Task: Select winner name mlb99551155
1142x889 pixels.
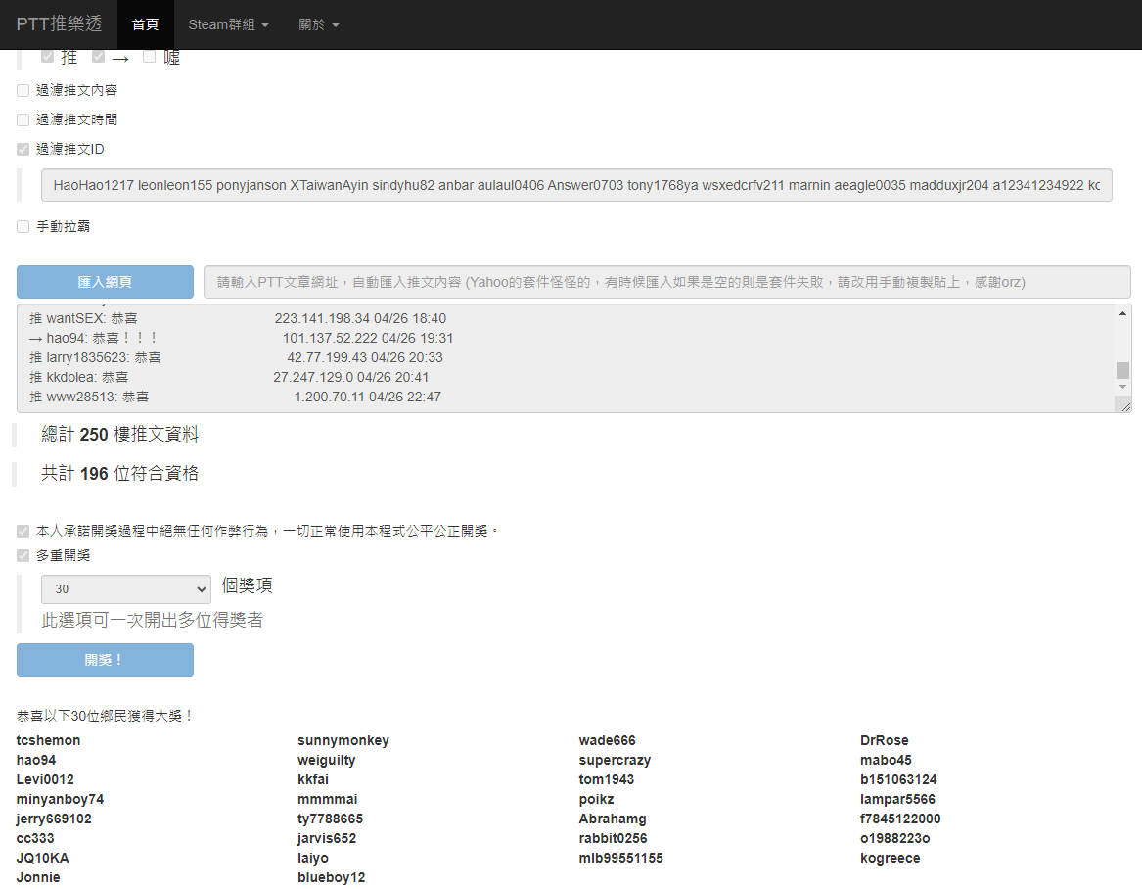Action: coord(621,859)
